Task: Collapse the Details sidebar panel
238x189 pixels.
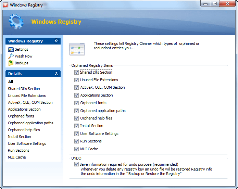Action: point(56,74)
